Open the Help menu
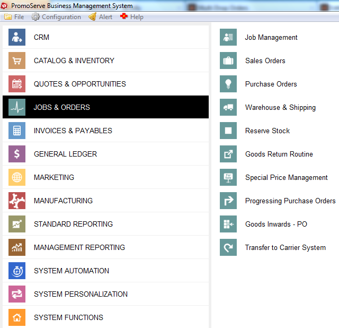The width and height of the screenshot is (339, 328). coord(132,17)
